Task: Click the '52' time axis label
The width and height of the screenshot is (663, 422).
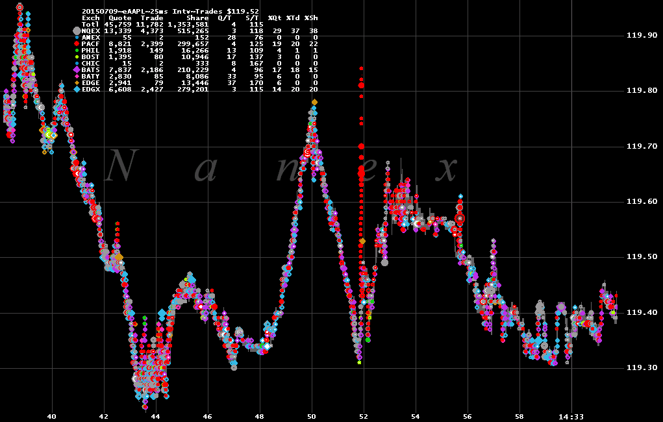Action: 364,417
